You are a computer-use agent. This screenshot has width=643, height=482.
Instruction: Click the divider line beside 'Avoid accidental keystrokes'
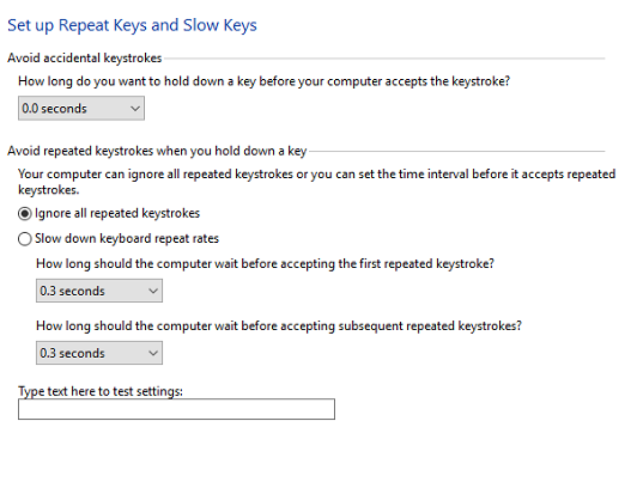point(383,58)
